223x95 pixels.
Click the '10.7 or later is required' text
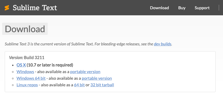pos(50,65)
